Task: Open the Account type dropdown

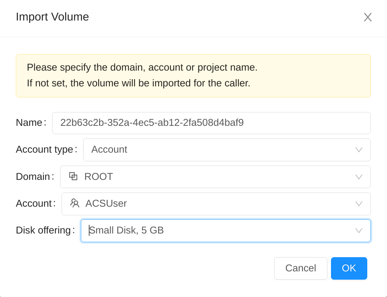Action: (217, 150)
